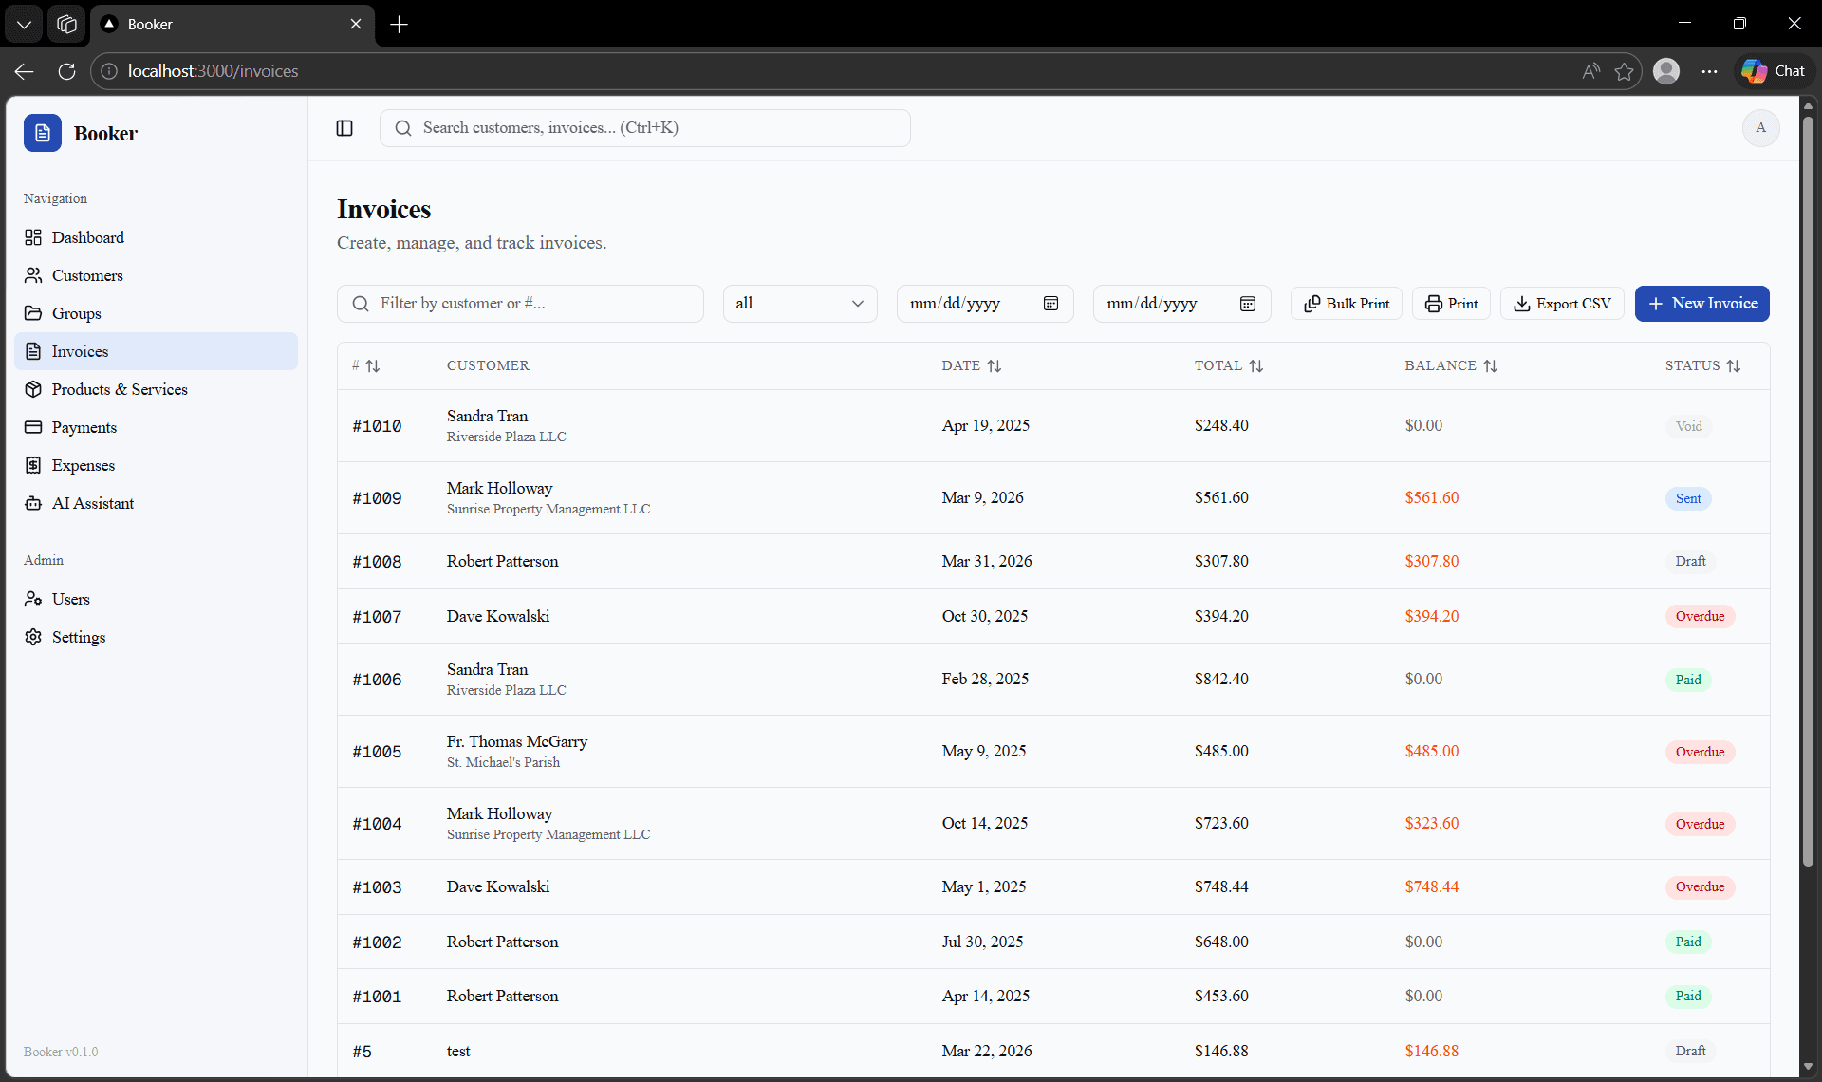Toggle sort order on the Total column
1822x1082 pixels.
(1256, 365)
